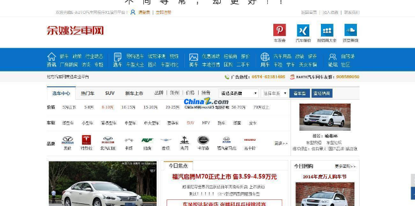415x206 pixels.
Task: Open the cloud icon in the header
Action: pos(350,30)
